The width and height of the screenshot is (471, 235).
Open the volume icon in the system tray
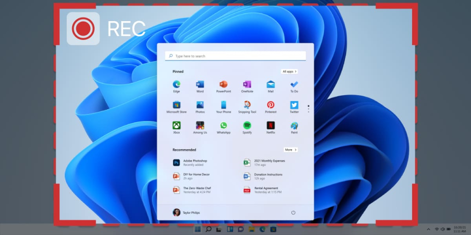pos(442,229)
